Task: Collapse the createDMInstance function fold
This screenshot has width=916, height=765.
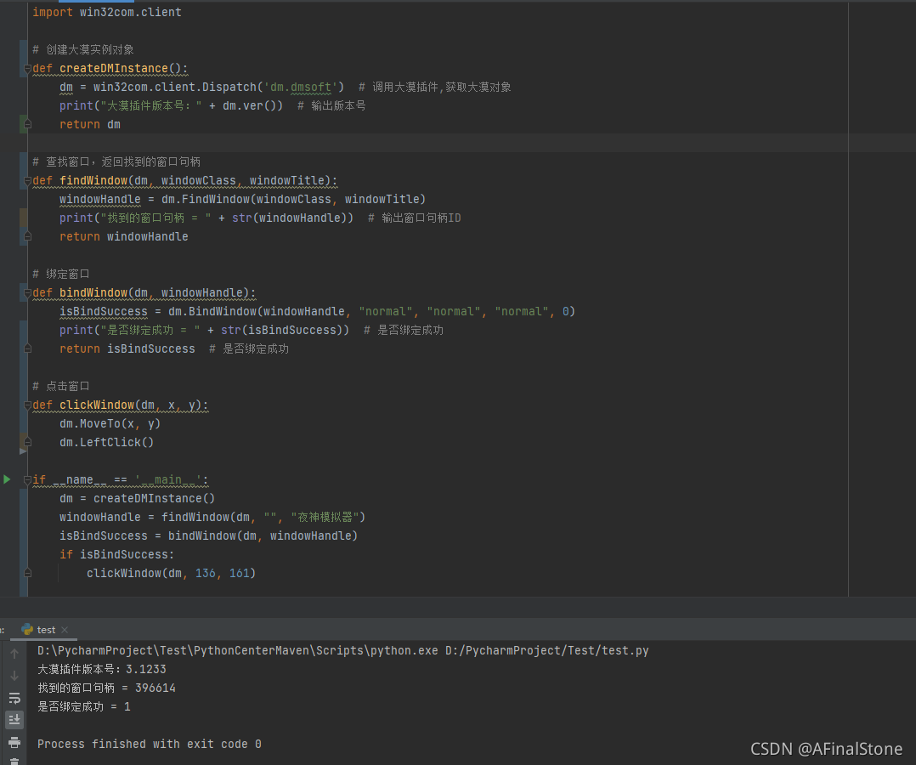Action: pos(27,69)
